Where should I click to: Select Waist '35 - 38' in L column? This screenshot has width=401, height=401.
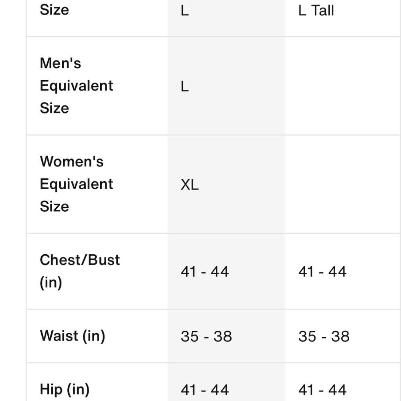206,336
